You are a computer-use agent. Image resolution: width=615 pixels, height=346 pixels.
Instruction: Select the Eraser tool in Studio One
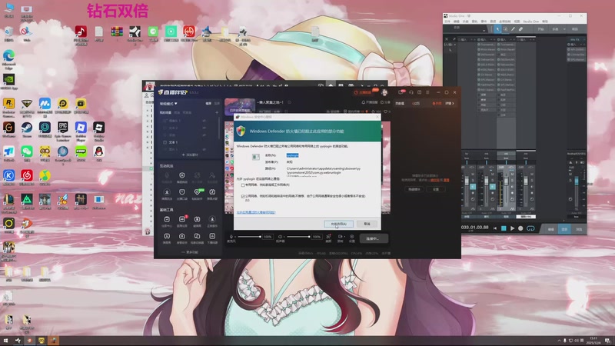pyautogui.click(x=520, y=29)
